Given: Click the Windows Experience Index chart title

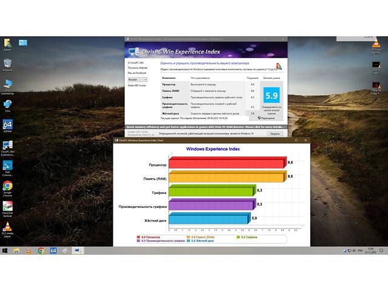Looking at the screenshot, I should point(213,149).
